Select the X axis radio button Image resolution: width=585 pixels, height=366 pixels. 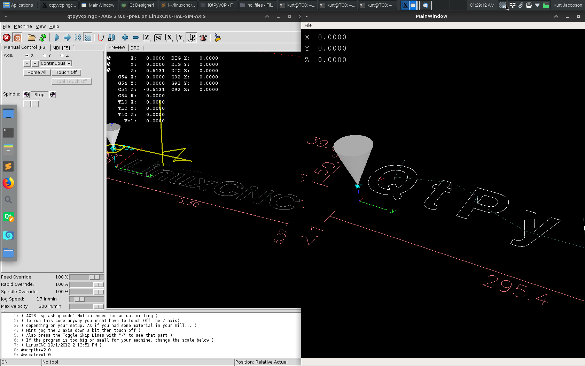(x=27, y=55)
